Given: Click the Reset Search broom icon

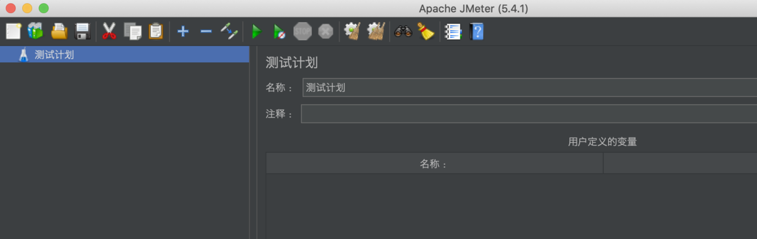Looking at the screenshot, I should [426, 31].
